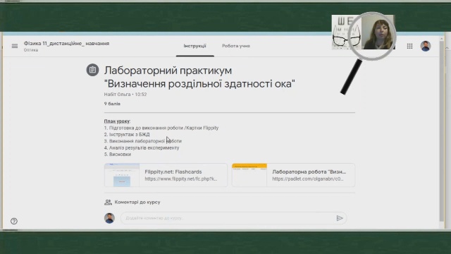Click the account avatar in the header
The image size is (451, 254).
tap(426, 46)
